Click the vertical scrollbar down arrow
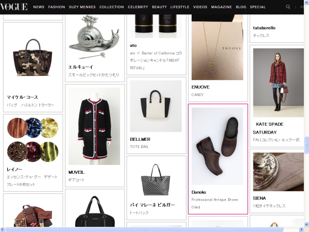The height and width of the screenshot is (232, 309). [x=306, y=224]
